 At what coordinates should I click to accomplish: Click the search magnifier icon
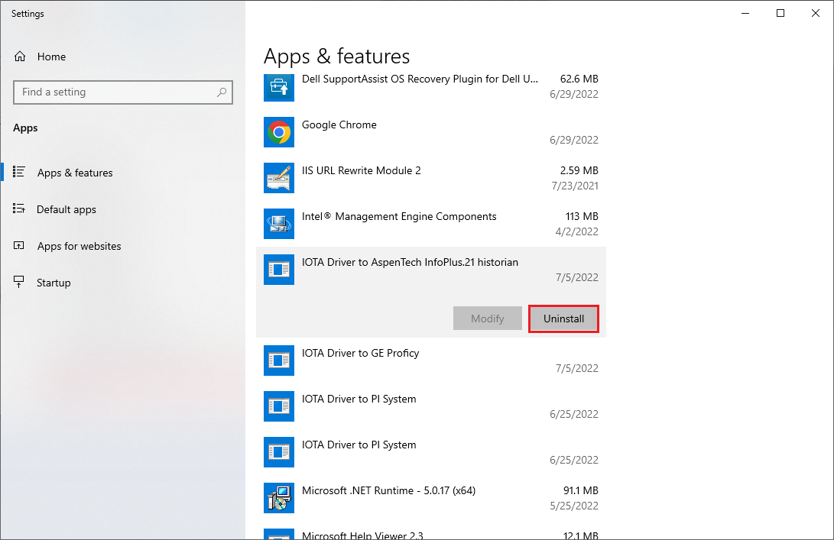coord(222,92)
